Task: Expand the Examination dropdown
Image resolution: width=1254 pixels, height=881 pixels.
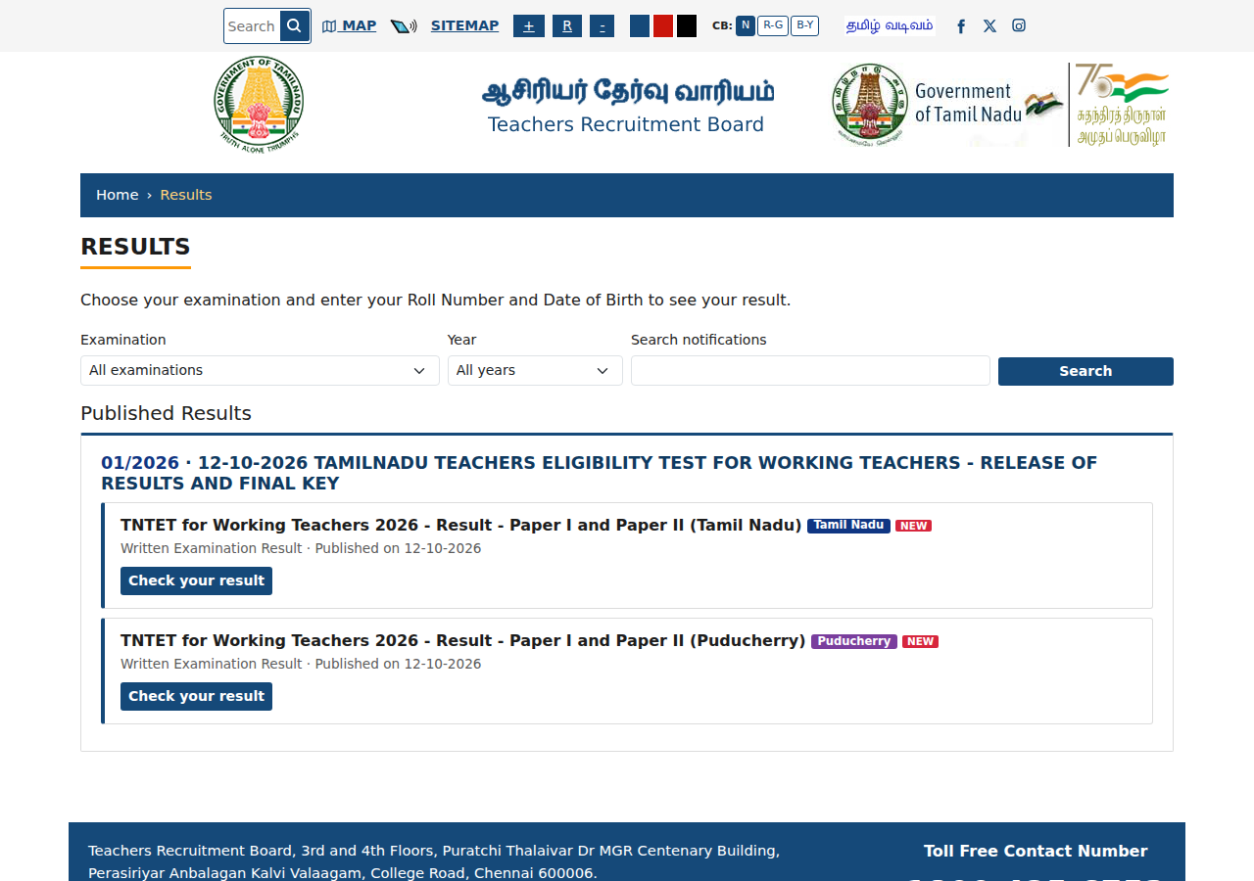Action: click(x=260, y=370)
